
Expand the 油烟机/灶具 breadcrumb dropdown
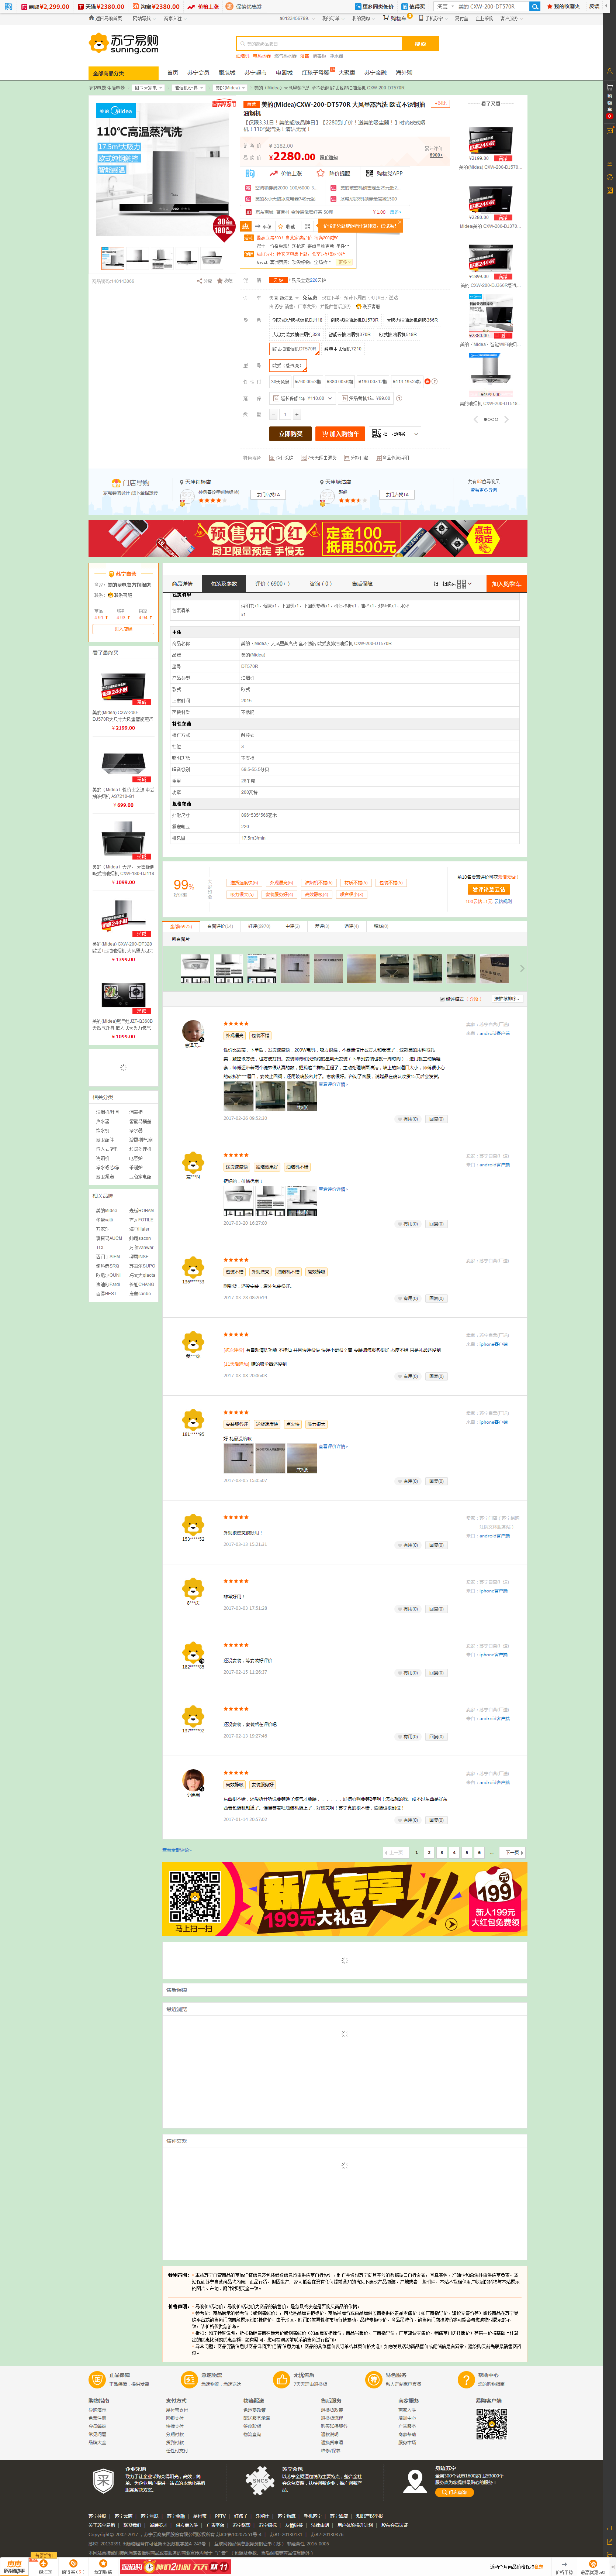click(x=189, y=88)
